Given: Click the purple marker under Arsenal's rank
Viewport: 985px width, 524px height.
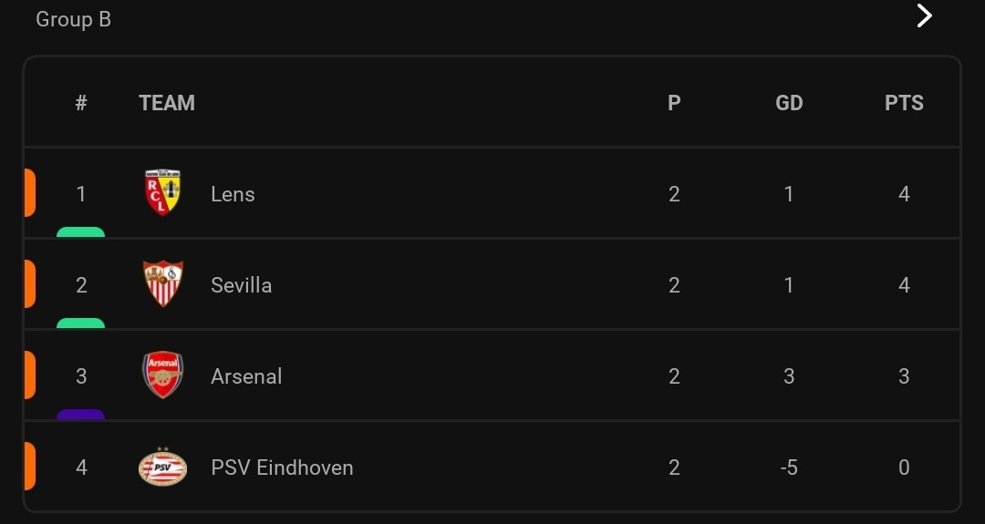Looking at the screenshot, I should click(80, 414).
